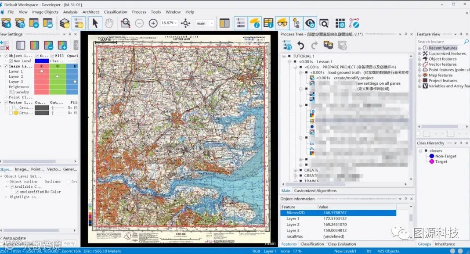Switch to the Inheritance tab

(x=445, y=244)
